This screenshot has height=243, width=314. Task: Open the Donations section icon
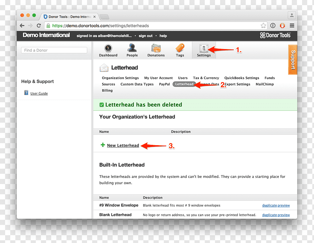156,48
